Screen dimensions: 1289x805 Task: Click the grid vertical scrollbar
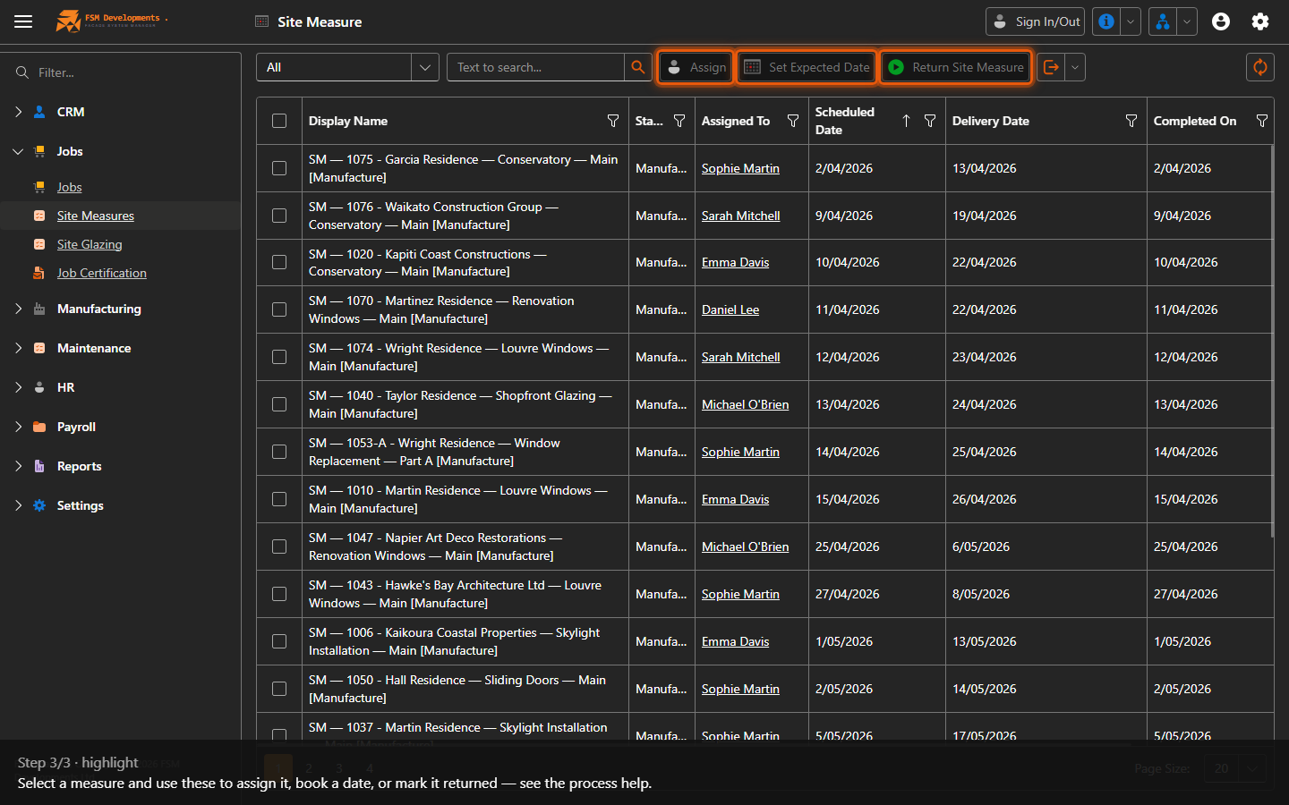(x=1272, y=340)
